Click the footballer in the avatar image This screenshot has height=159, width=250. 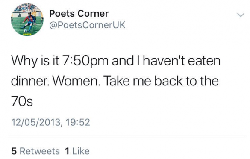[29, 21]
